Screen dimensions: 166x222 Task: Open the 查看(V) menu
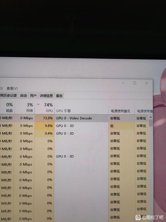tap(12, 88)
